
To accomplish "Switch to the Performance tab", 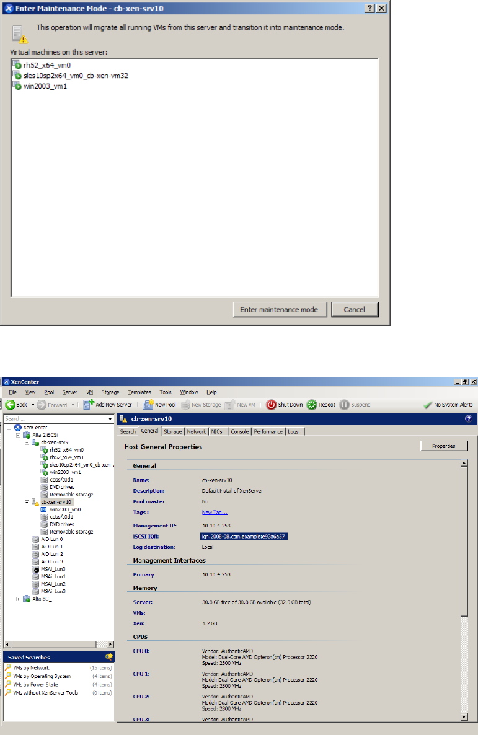I will (268, 432).
